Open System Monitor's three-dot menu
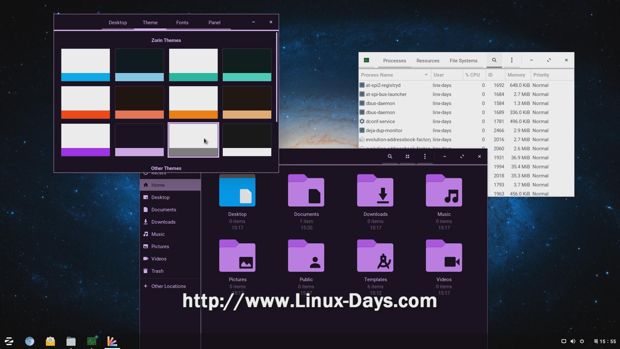 click(512, 60)
